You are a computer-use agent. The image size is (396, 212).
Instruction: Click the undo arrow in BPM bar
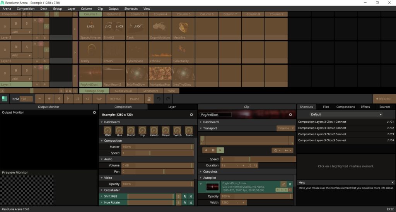(x=159, y=99)
